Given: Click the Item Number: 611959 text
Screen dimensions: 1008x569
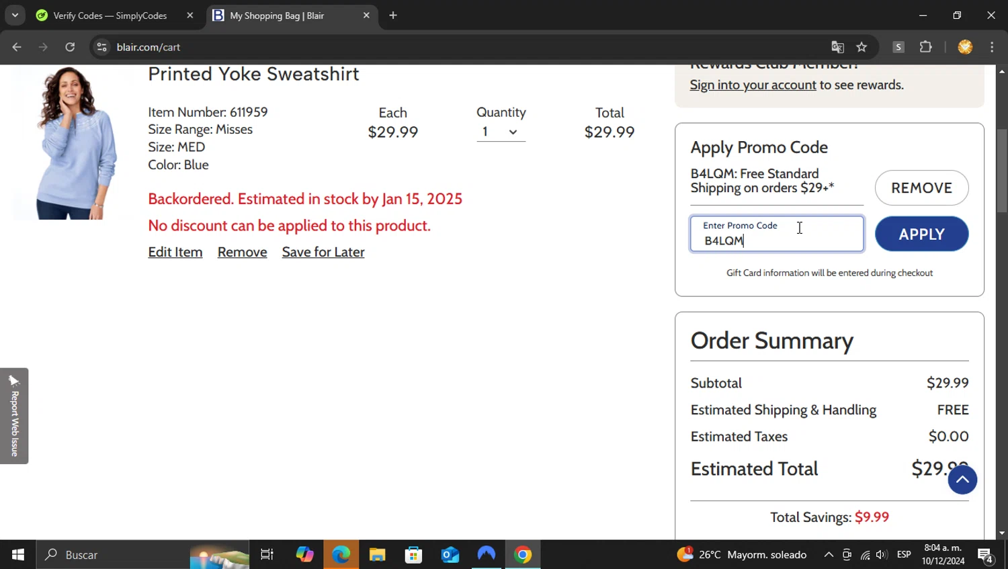Looking at the screenshot, I should (x=208, y=112).
